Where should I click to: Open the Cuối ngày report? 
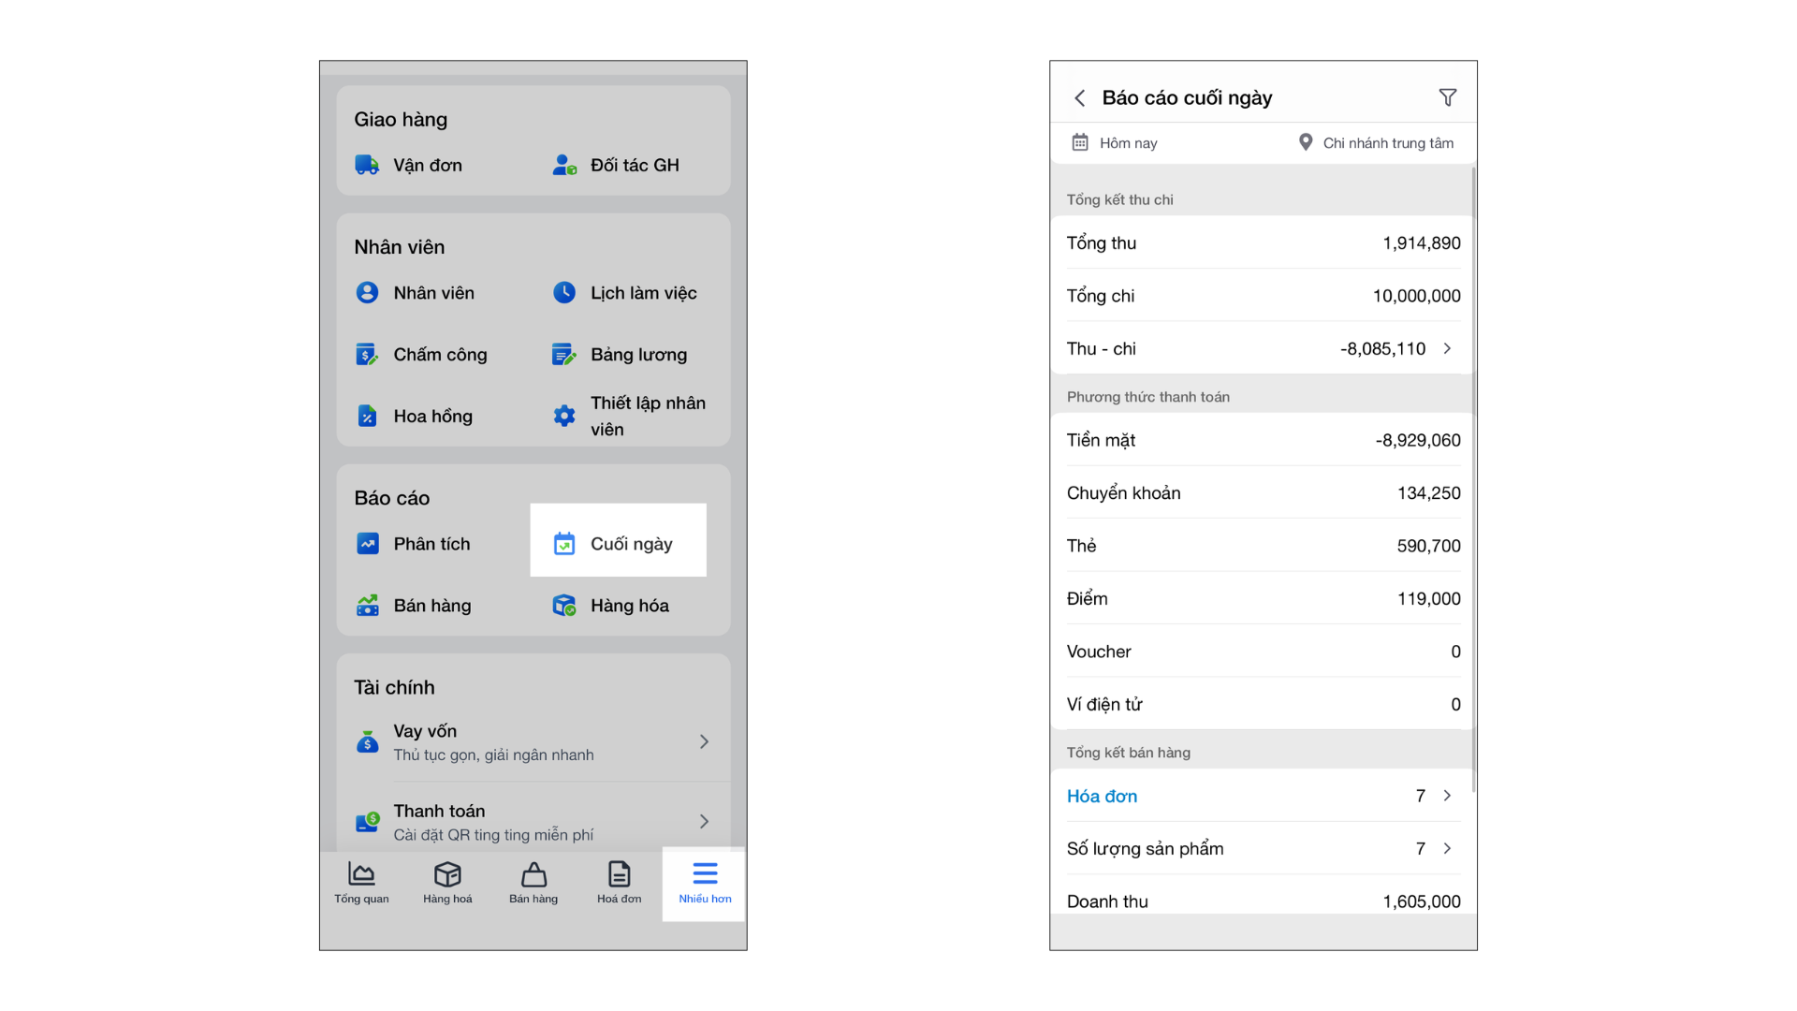point(618,544)
